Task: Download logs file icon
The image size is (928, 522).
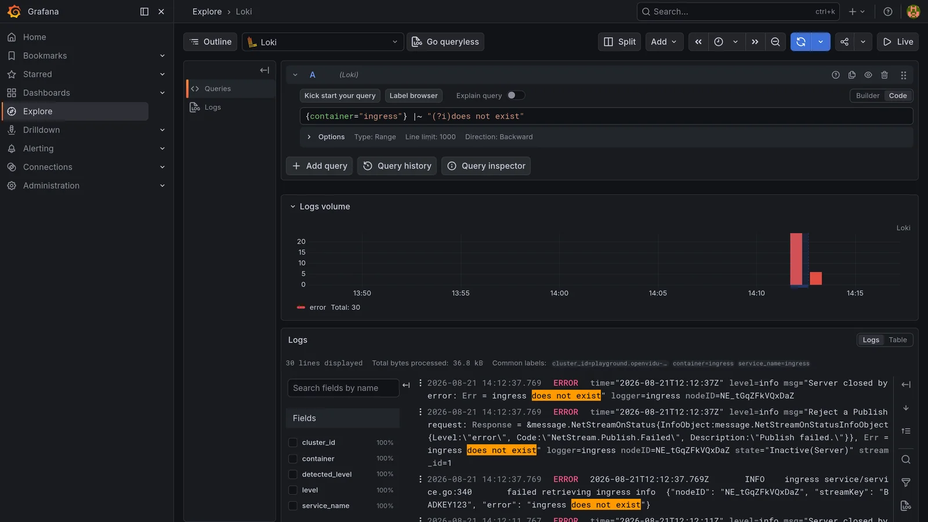Action: 906,506
